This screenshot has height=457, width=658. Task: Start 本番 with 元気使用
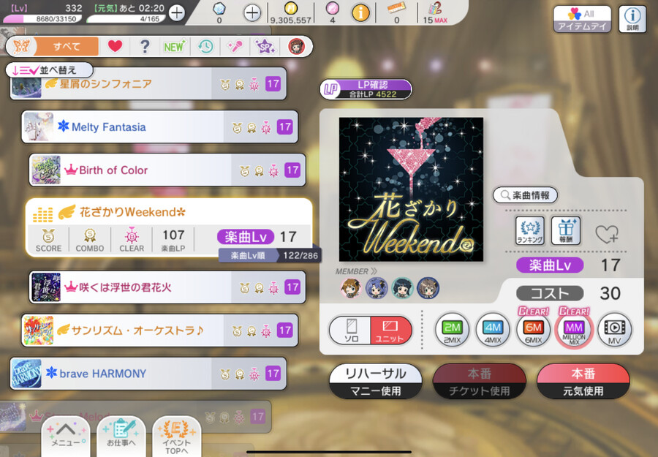pos(583,381)
